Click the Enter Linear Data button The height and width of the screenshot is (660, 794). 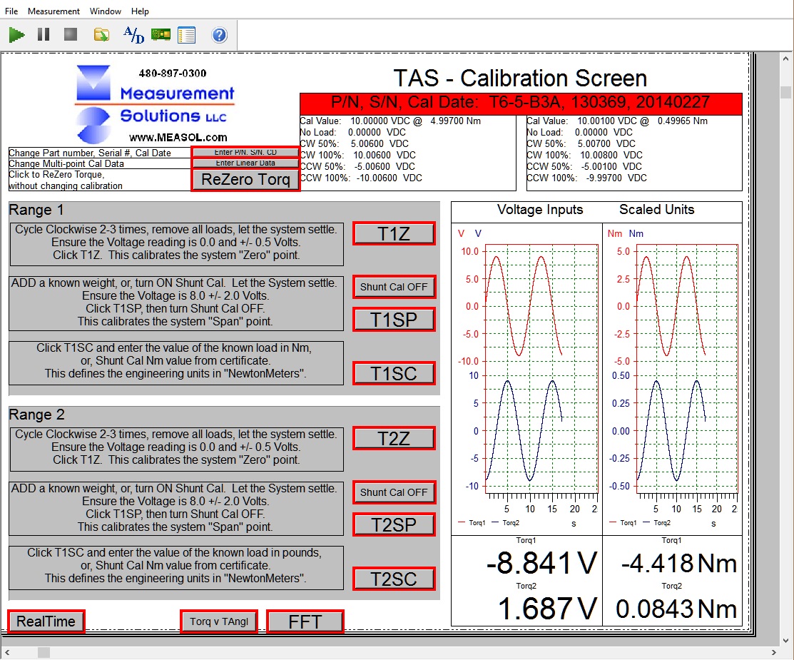(x=245, y=163)
